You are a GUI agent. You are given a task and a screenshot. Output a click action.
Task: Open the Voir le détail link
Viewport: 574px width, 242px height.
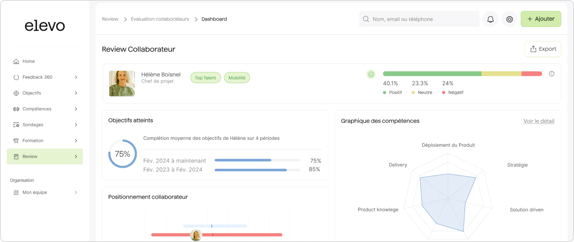(x=539, y=121)
